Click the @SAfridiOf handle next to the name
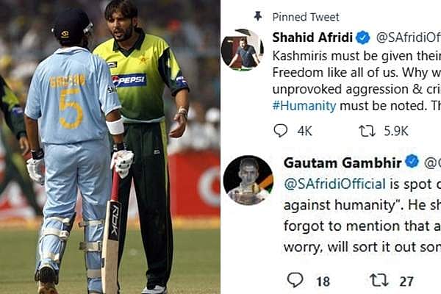Viewport: 441px width, 294px height. click(409, 37)
